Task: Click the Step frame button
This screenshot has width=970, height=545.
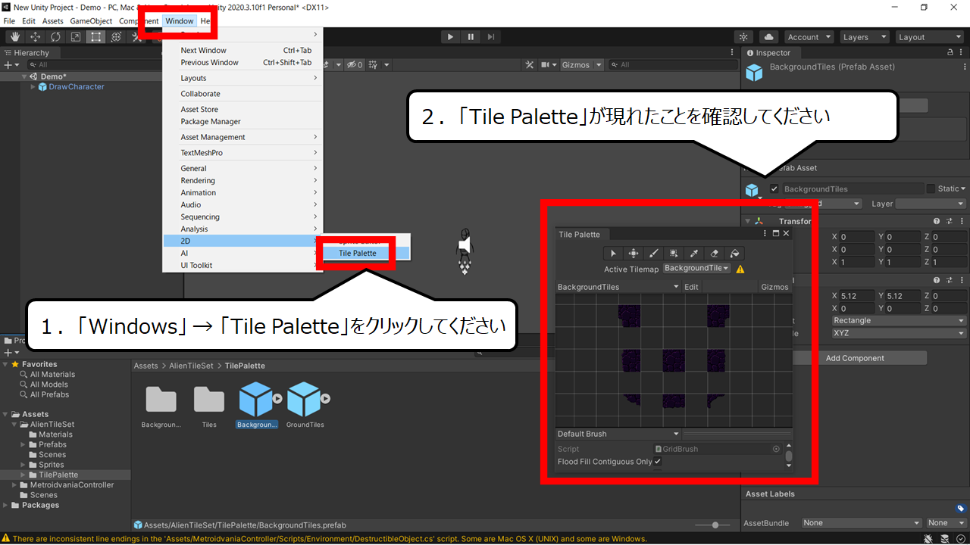Action: tap(491, 37)
